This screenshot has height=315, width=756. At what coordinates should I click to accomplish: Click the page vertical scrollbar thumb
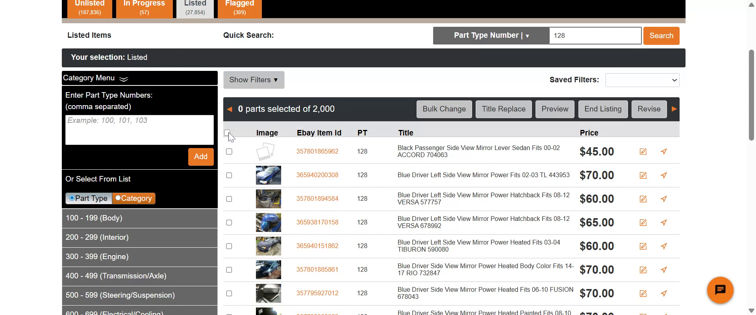pyautogui.click(x=752, y=95)
